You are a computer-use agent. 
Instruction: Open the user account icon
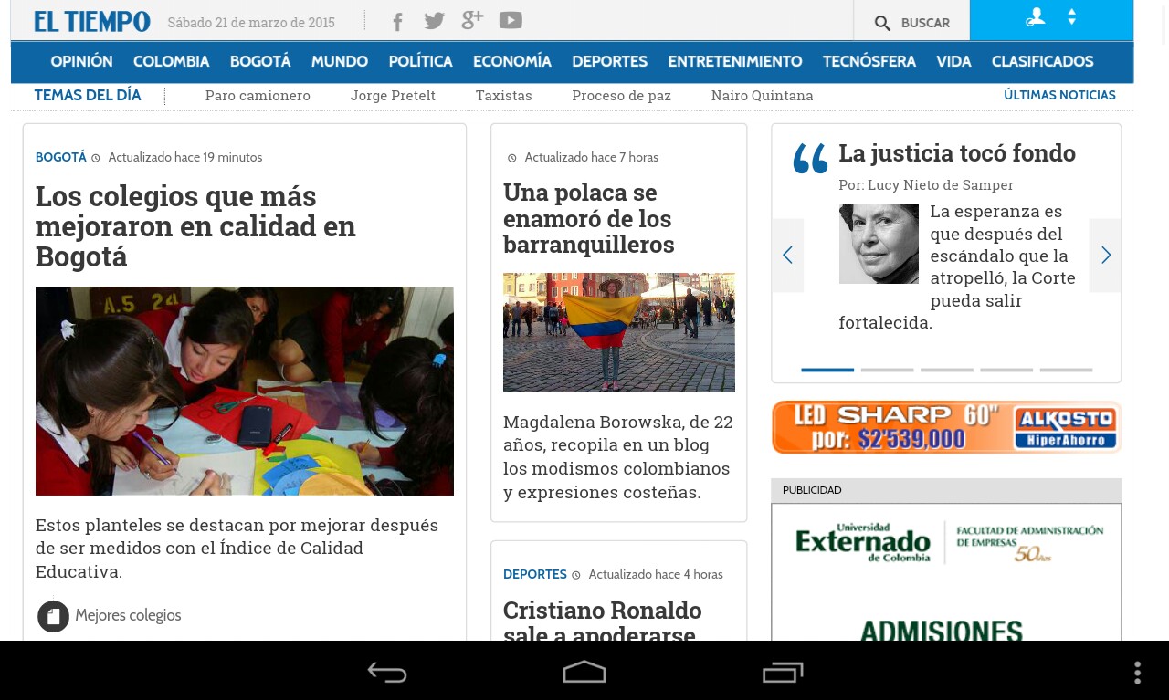pos(1035,17)
